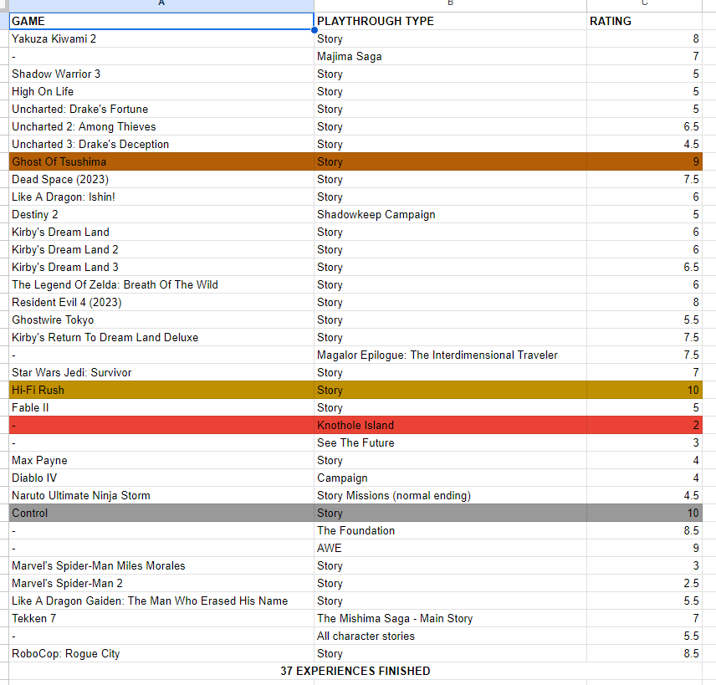The image size is (716, 685).
Task: Select the Ghost Of Tsushima cell
Action: 161,161
